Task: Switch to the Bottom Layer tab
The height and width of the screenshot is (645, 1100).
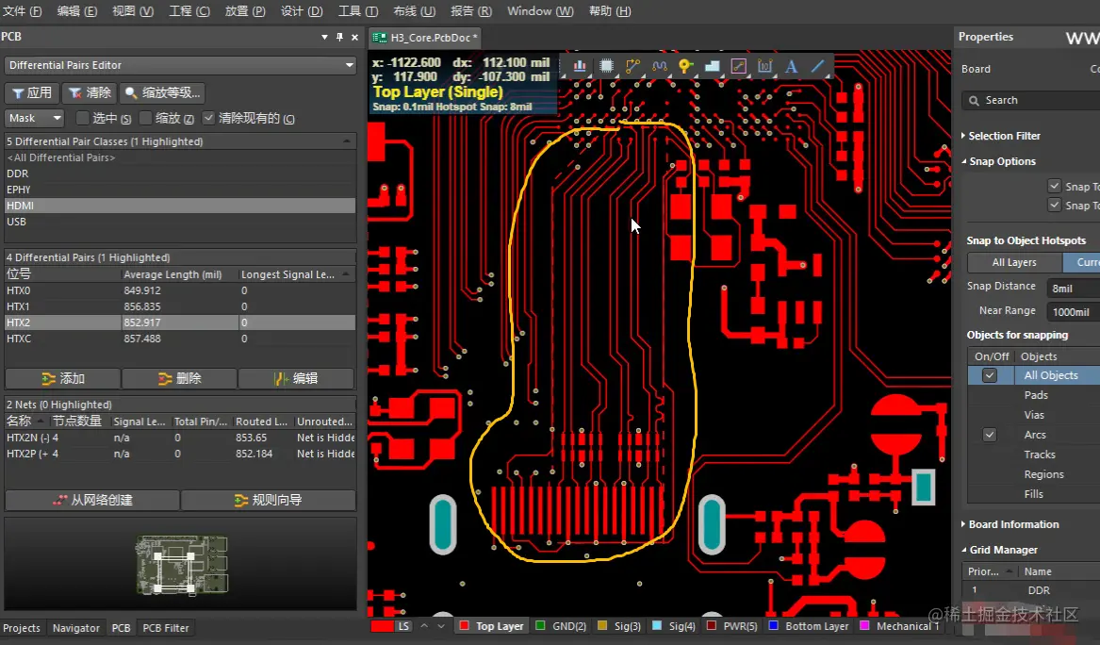Action: coord(808,626)
